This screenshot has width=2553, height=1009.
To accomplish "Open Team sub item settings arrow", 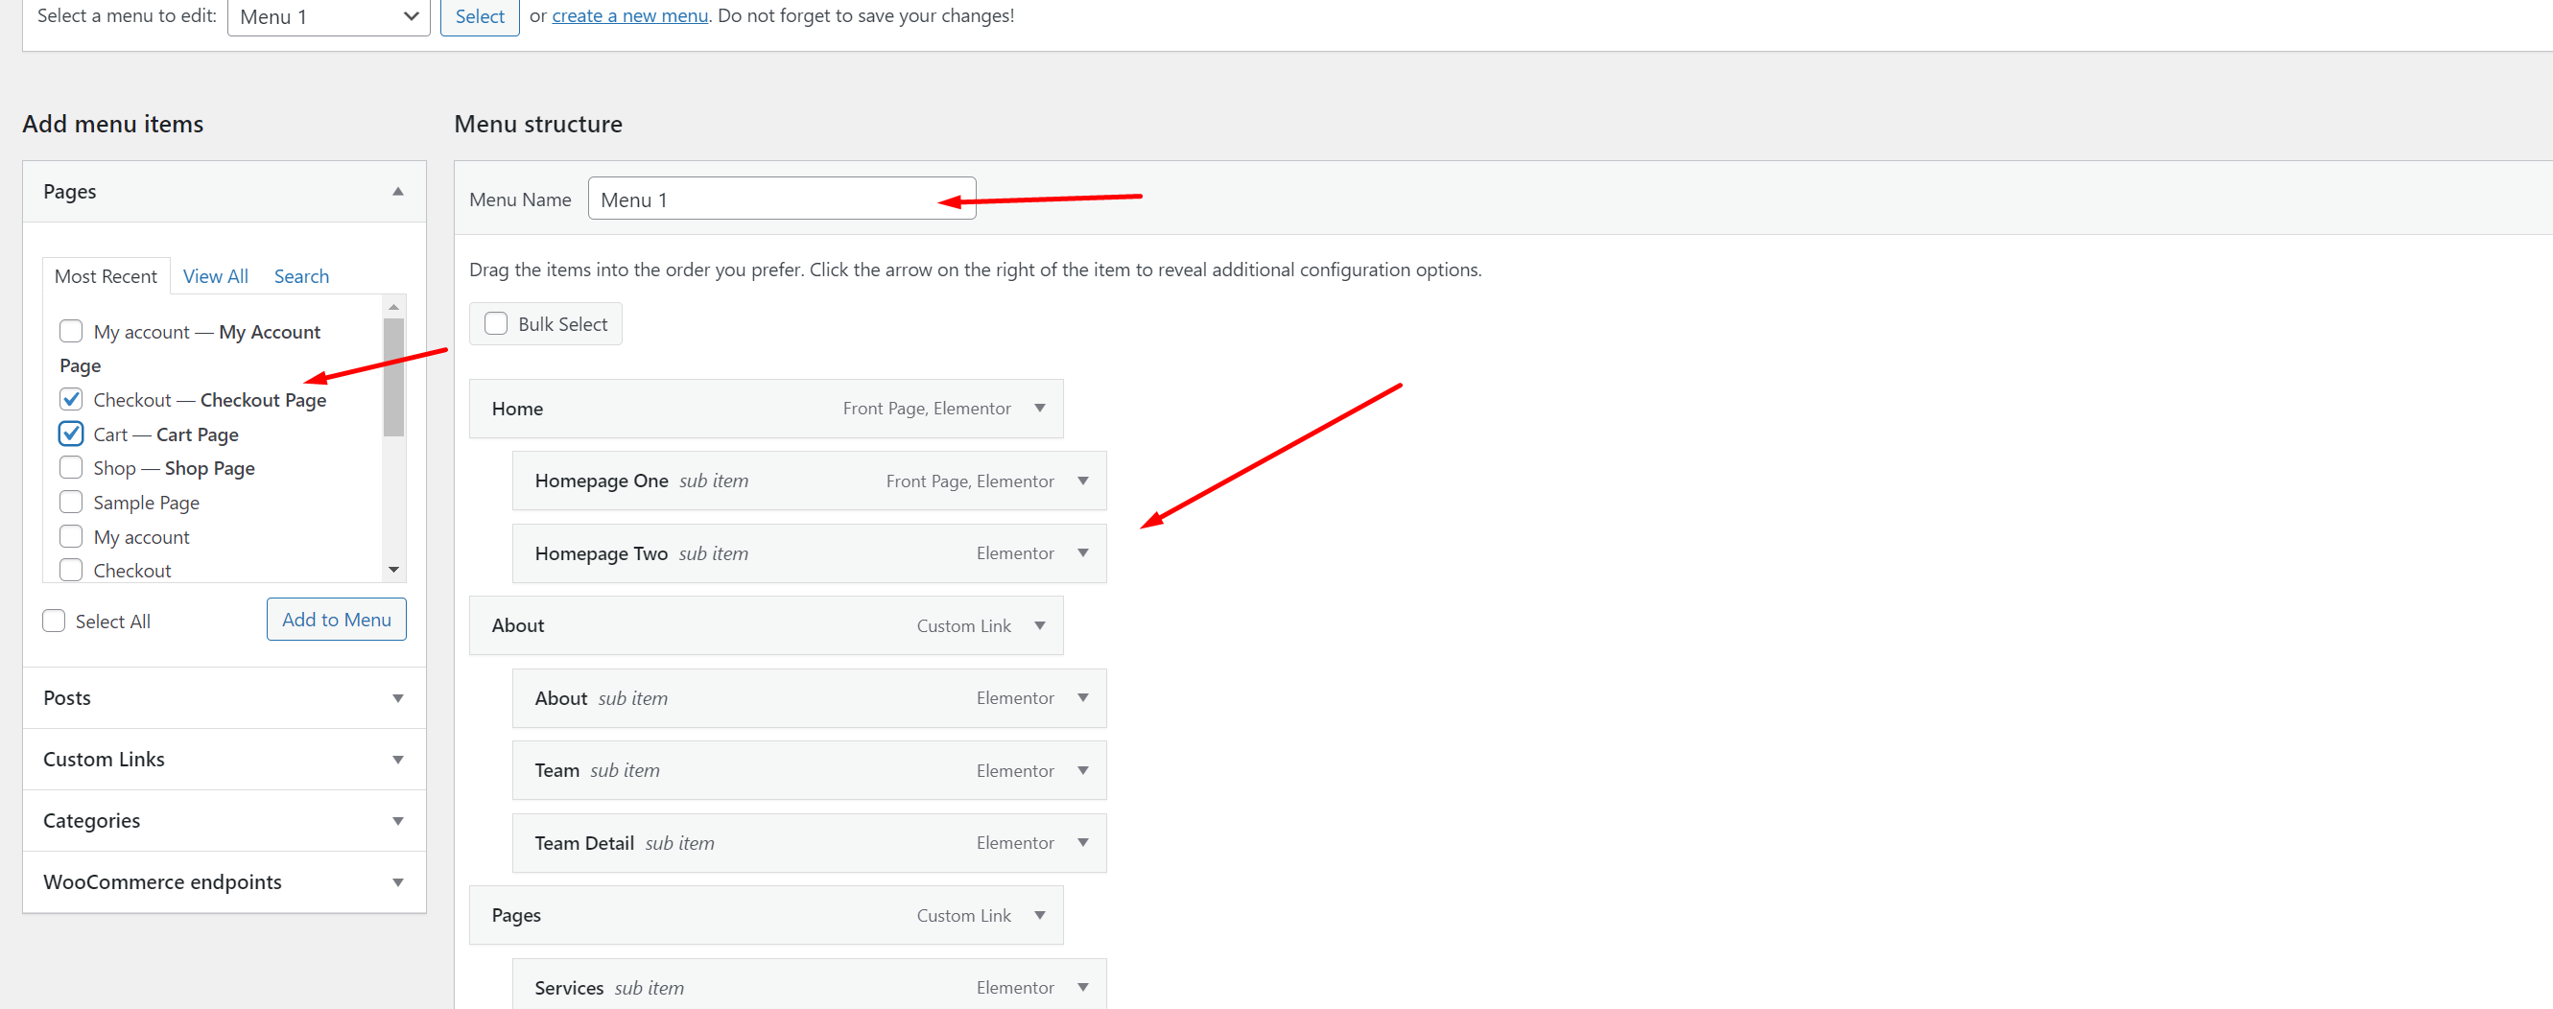I will (1082, 770).
